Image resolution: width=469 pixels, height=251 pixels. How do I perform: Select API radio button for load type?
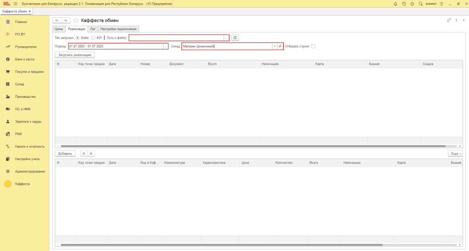click(93, 38)
